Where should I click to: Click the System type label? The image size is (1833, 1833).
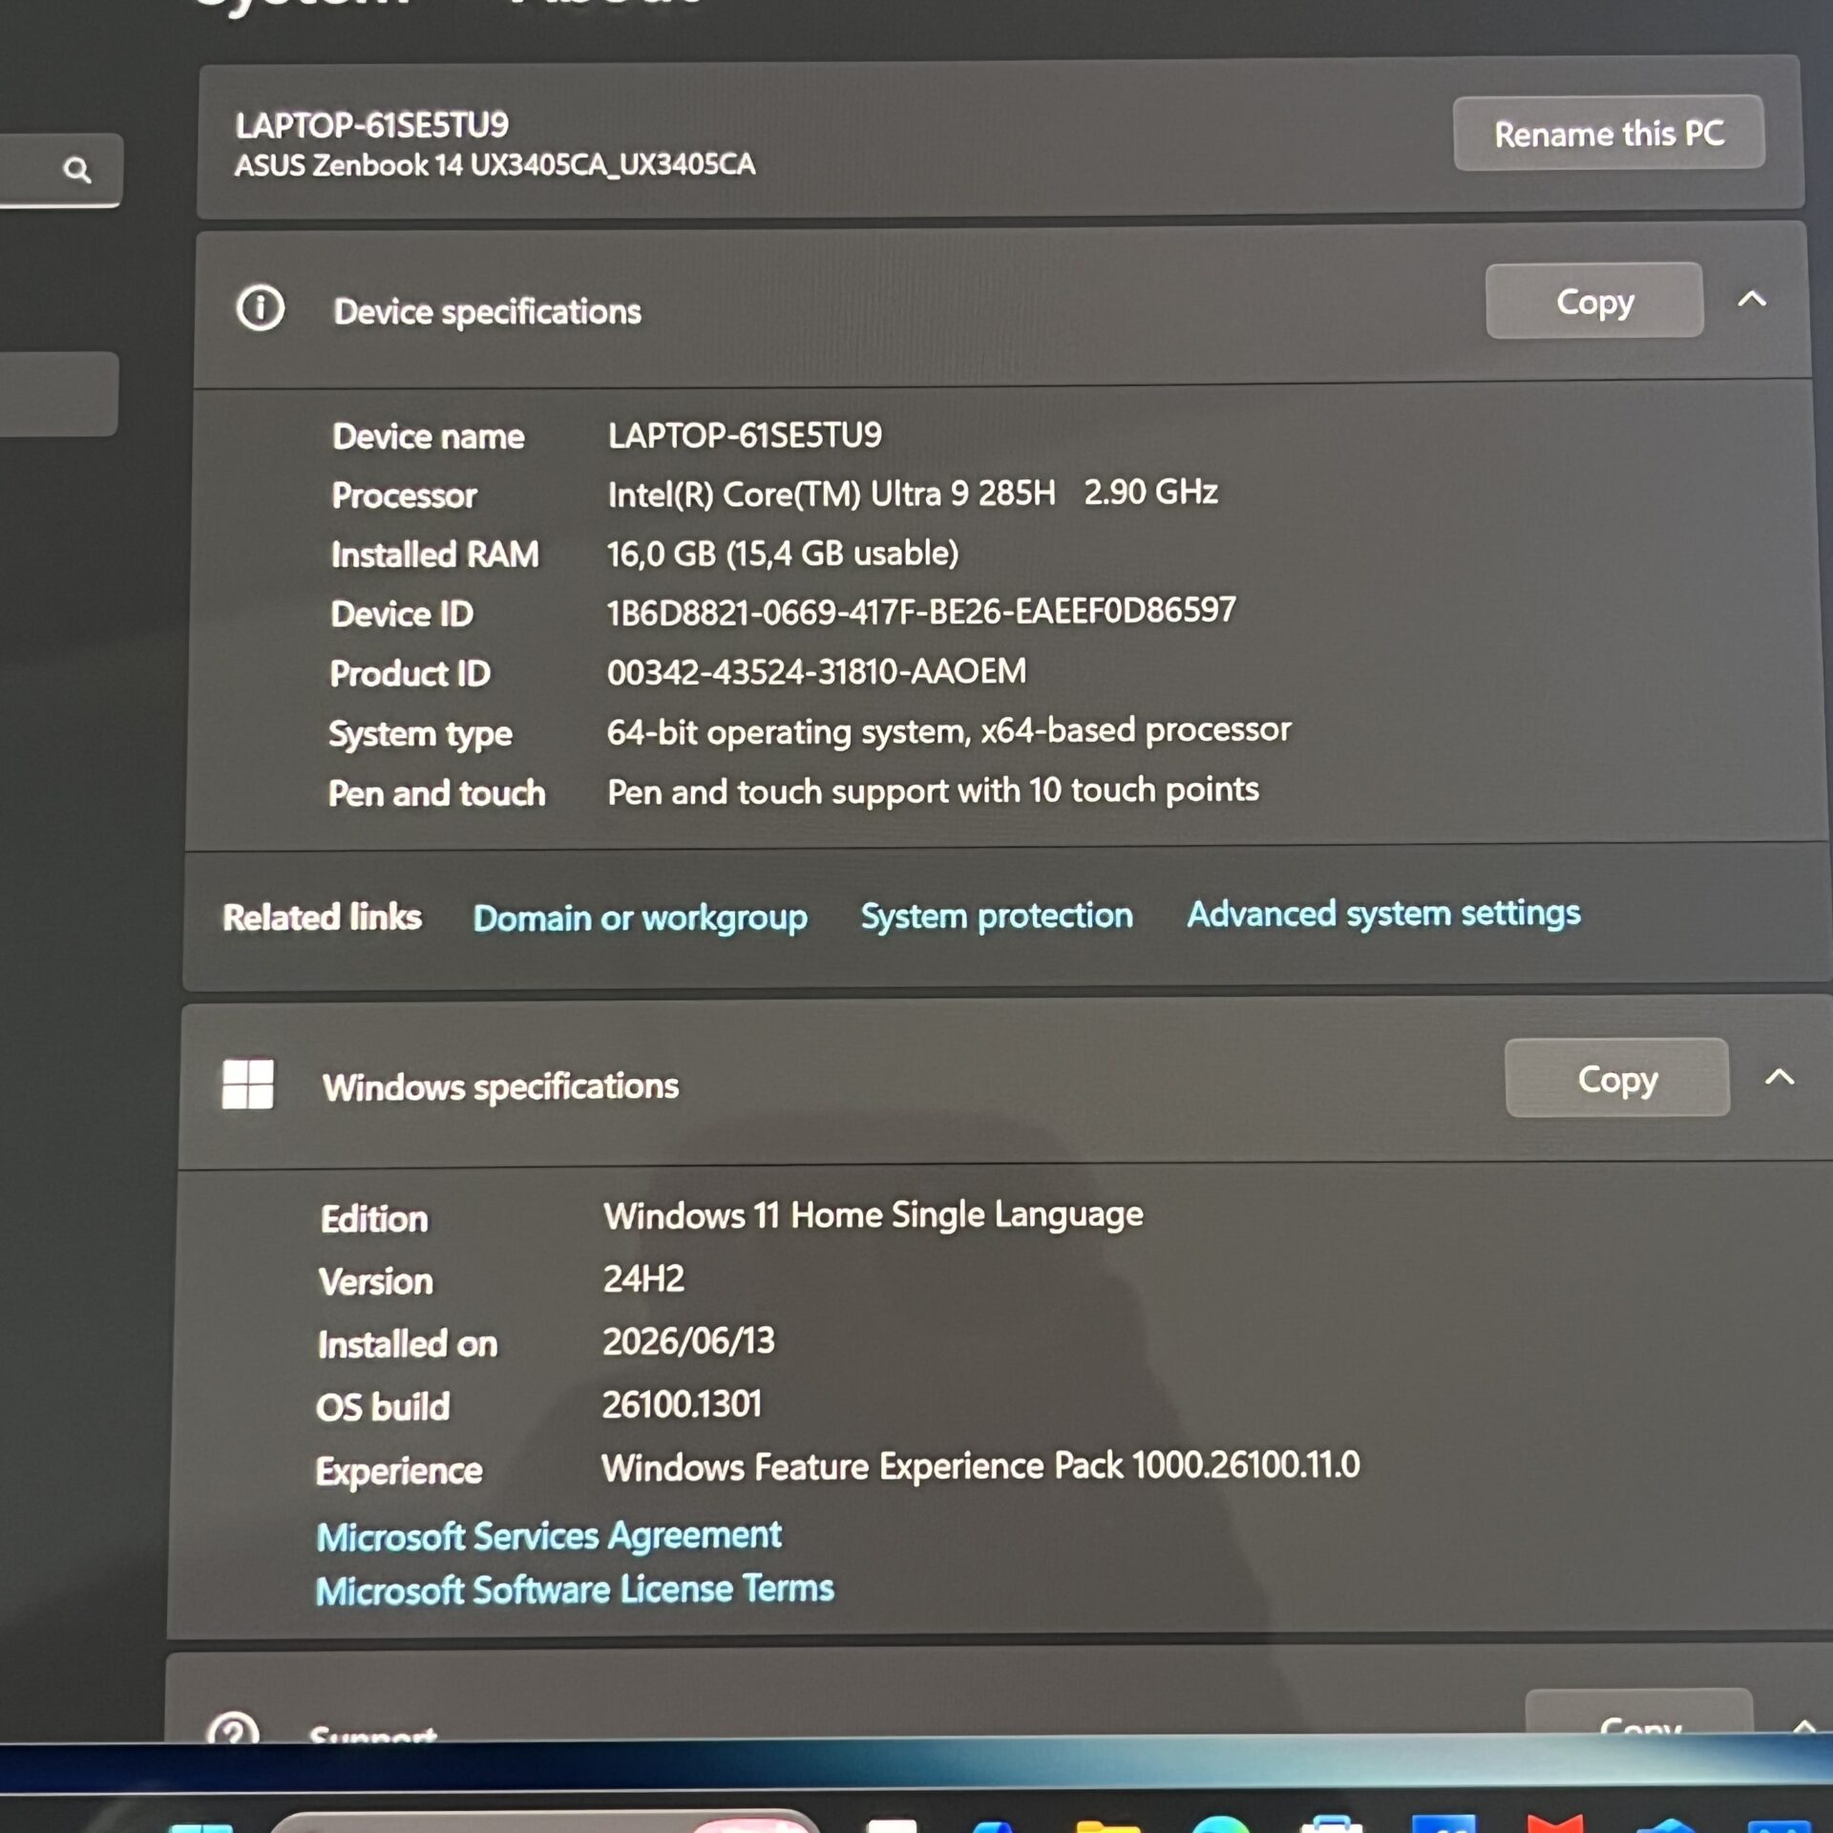[420, 734]
